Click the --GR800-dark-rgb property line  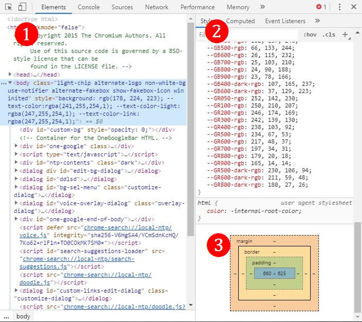(x=257, y=185)
